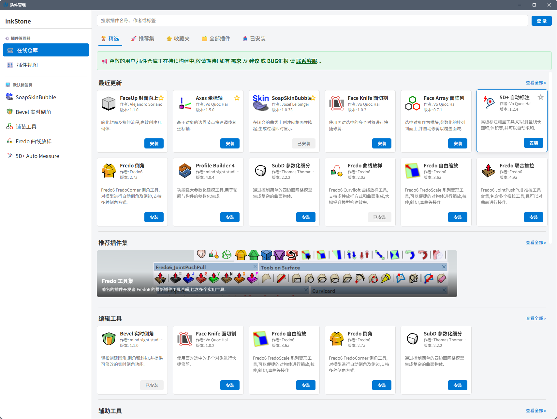Switch to the 全部插件 tab

pyautogui.click(x=216, y=39)
